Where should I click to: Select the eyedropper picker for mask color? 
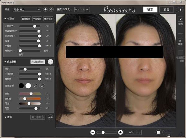pyautogui.click(x=35, y=85)
